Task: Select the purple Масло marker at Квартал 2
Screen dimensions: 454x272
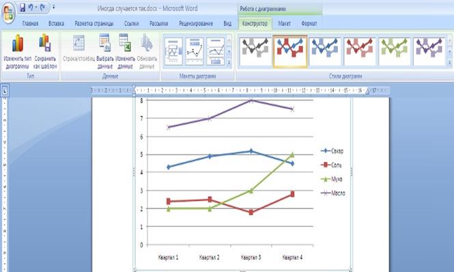Action: pos(210,119)
